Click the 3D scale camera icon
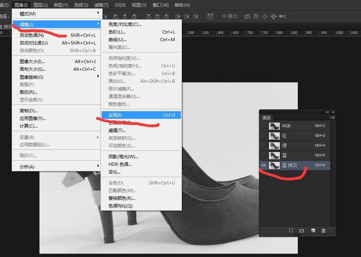 [282, 16]
